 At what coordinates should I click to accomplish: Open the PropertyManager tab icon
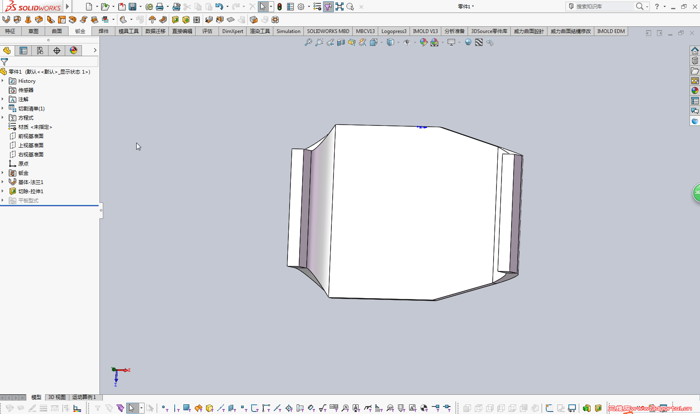[x=23, y=51]
